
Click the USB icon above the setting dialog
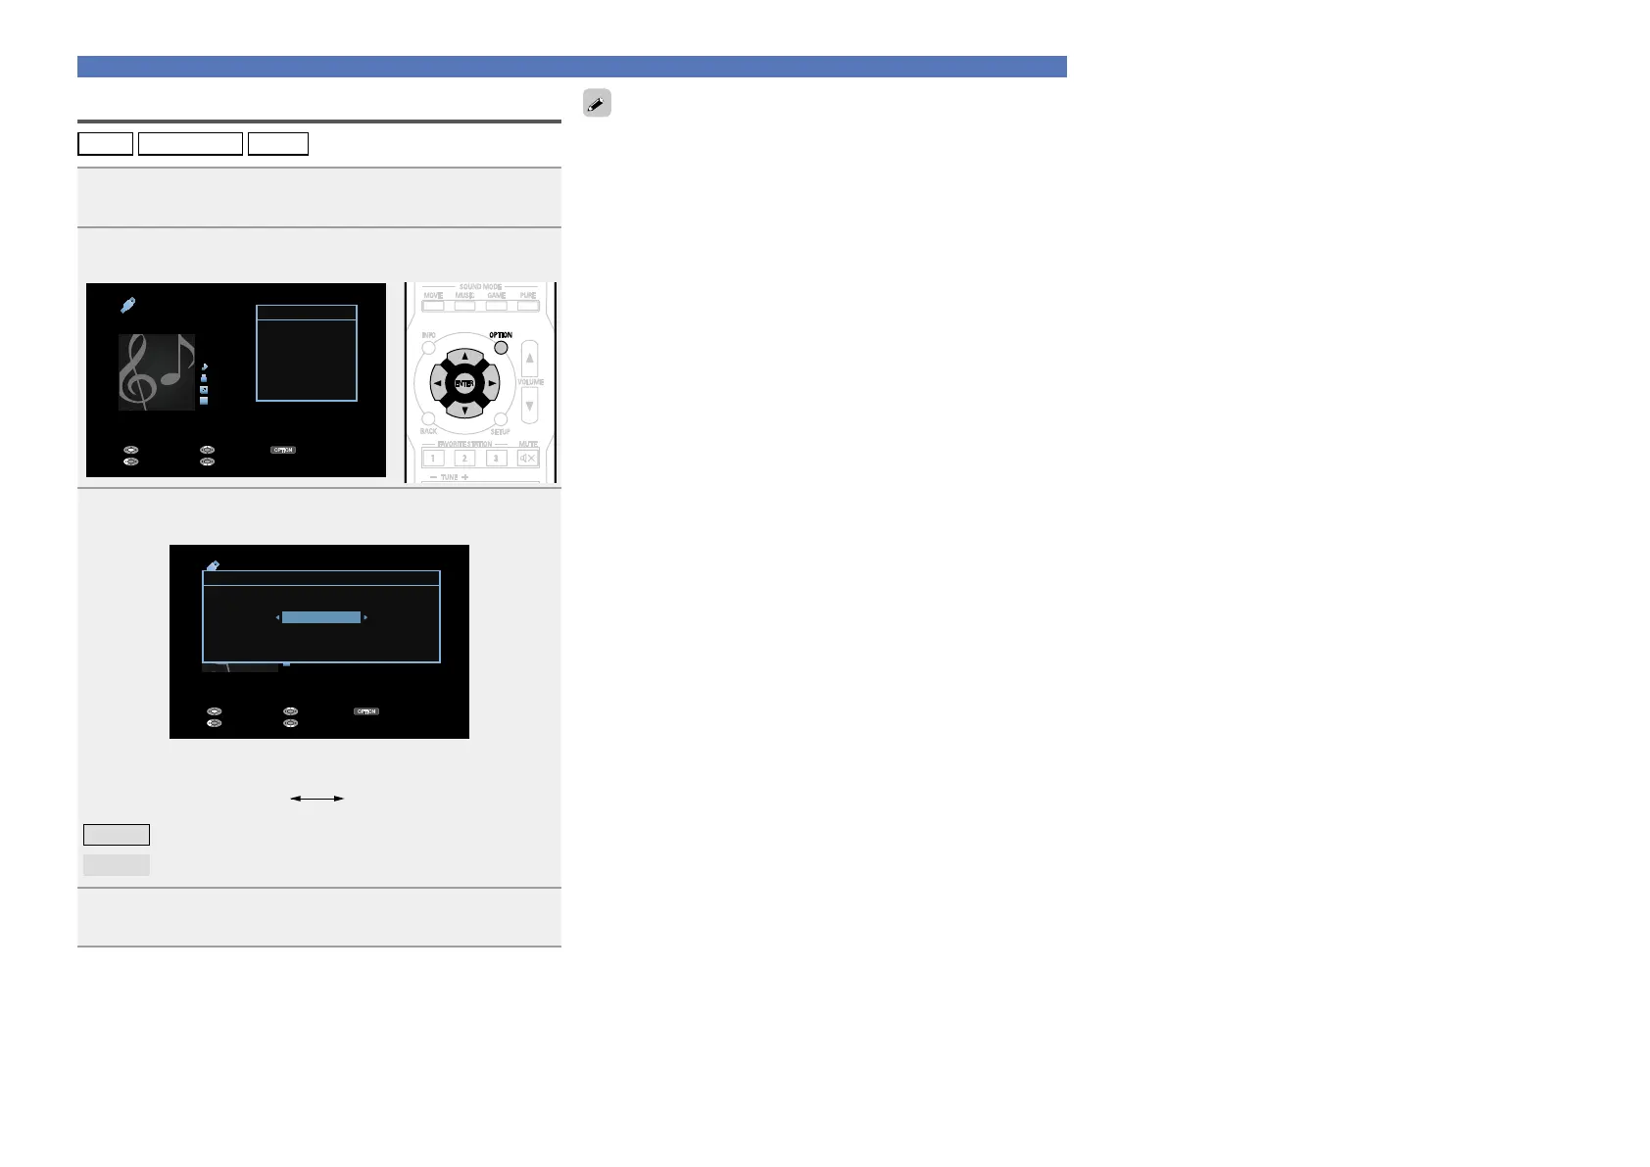[x=213, y=566]
